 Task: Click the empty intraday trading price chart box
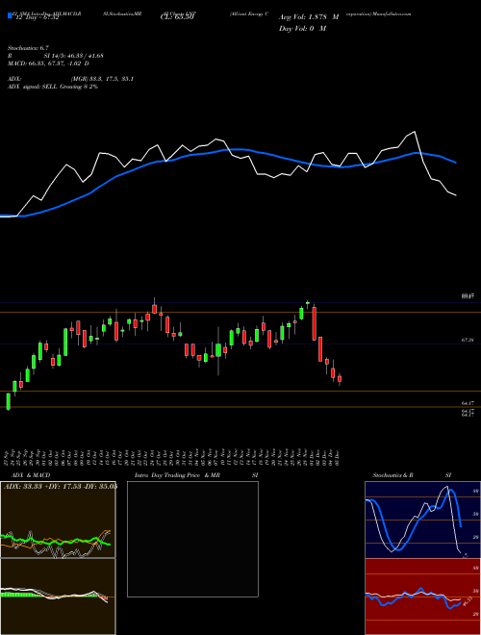tap(192, 539)
